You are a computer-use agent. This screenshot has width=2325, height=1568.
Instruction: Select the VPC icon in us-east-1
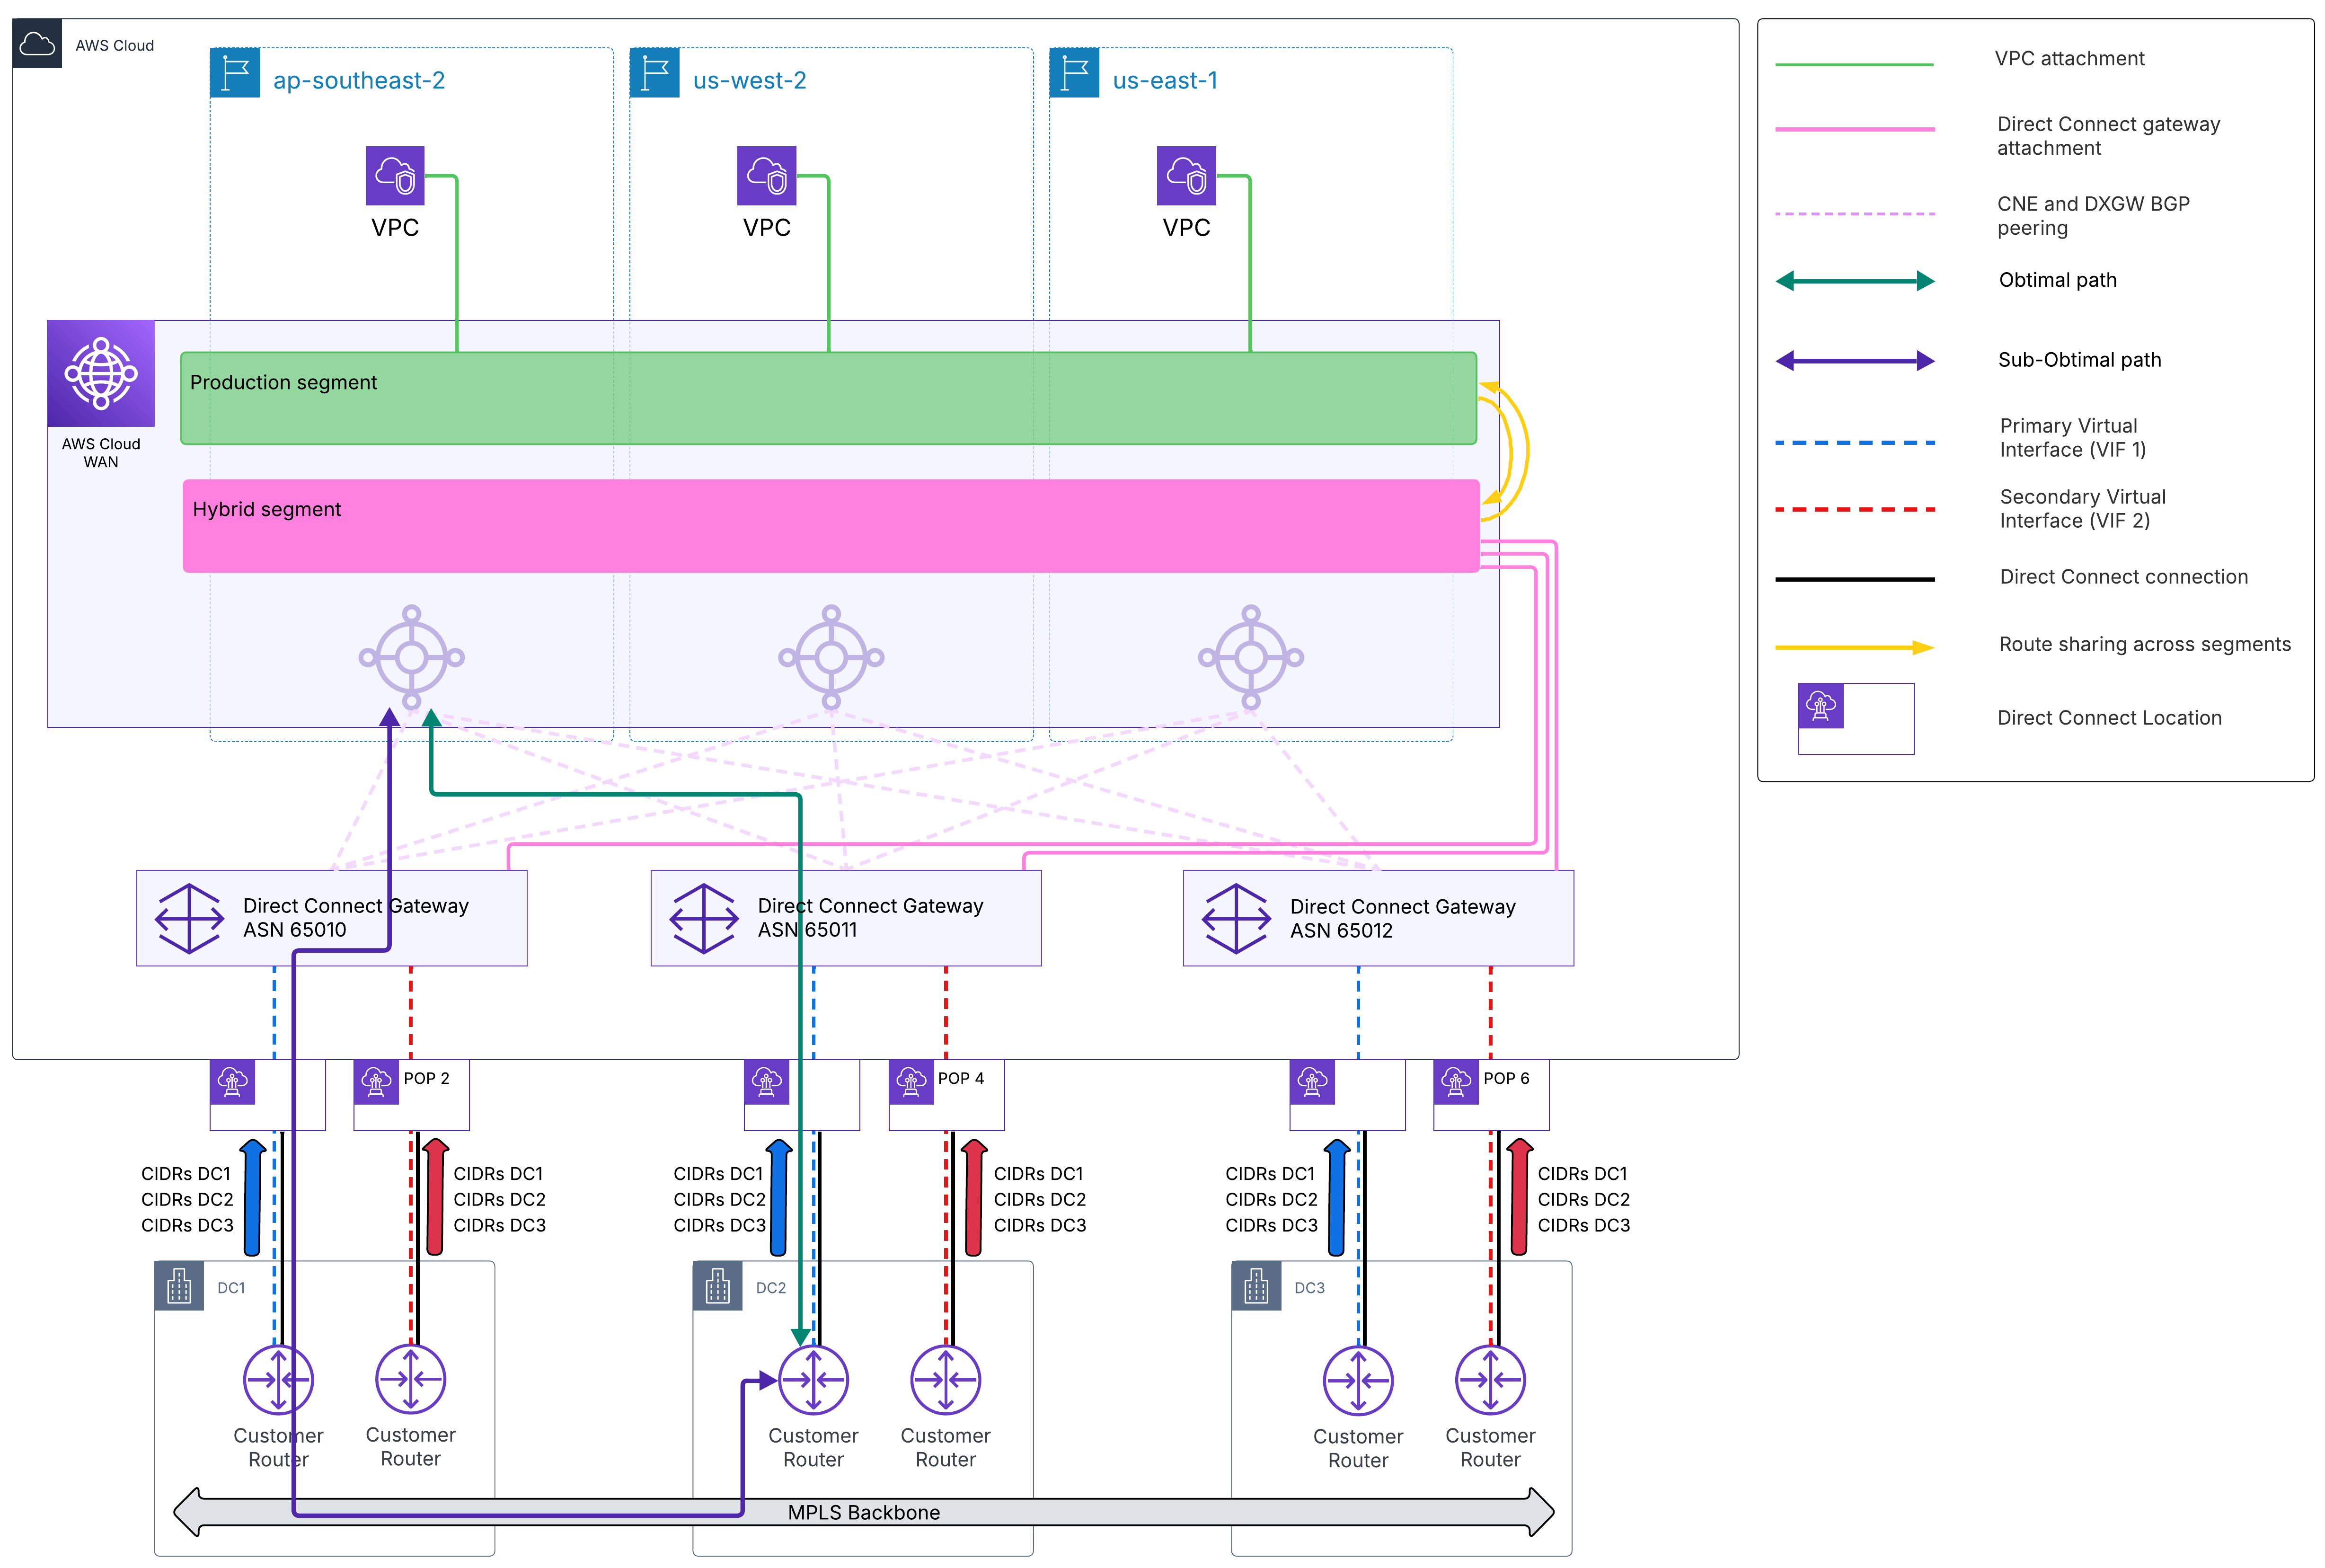click(x=1186, y=176)
